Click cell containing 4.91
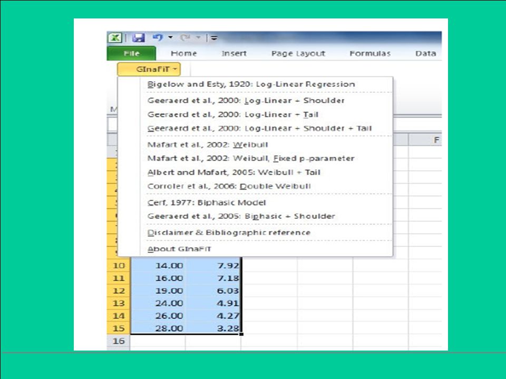506x379 pixels. [x=213, y=303]
